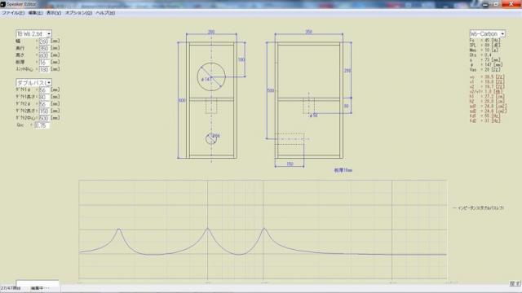This screenshot has height=293, width=522.
Task: Click the first peak on the impedance curve
Action: [x=119, y=229]
